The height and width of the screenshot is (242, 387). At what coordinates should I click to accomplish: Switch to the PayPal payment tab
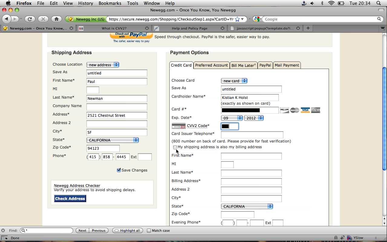pos(265,65)
